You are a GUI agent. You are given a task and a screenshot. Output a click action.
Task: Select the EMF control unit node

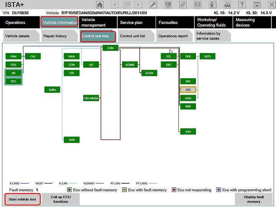188,106
